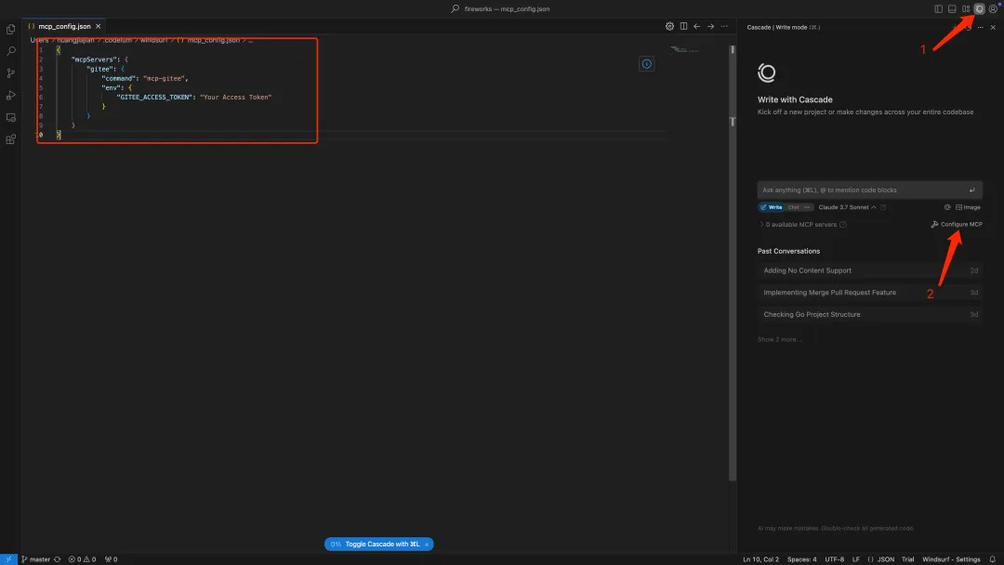Open the Explorer view in activity bar
Viewport: 1004px width, 565px height.
[x=11, y=29]
